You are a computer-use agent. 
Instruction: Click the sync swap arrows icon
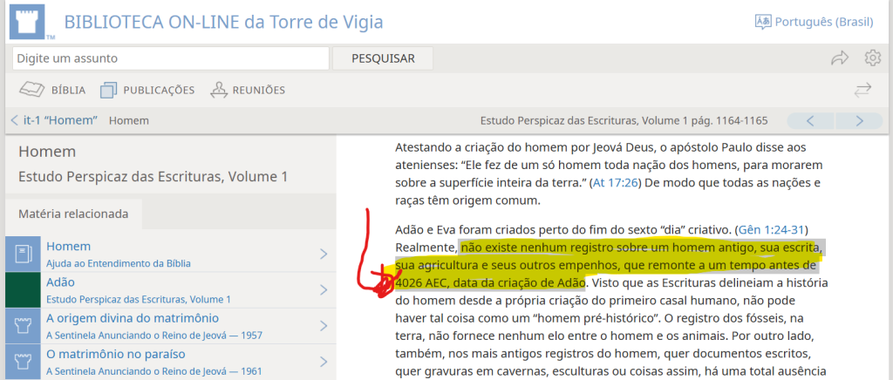coord(862,90)
